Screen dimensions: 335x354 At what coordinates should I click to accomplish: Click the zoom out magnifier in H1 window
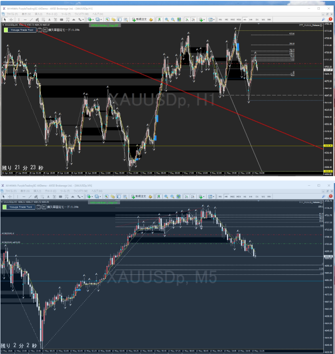pyautogui.click(x=173, y=20)
